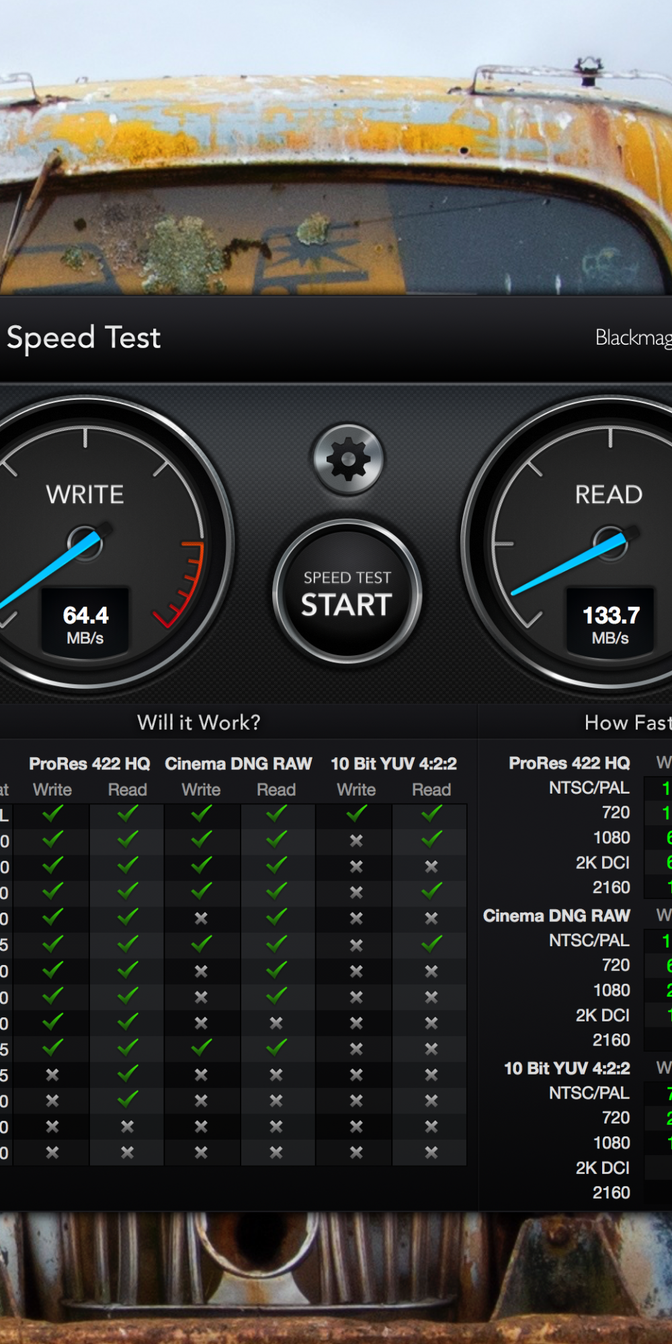Click 2K DCI row under How Fast ProRes 422 HQ
The image size is (672, 1344).
coord(603,862)
